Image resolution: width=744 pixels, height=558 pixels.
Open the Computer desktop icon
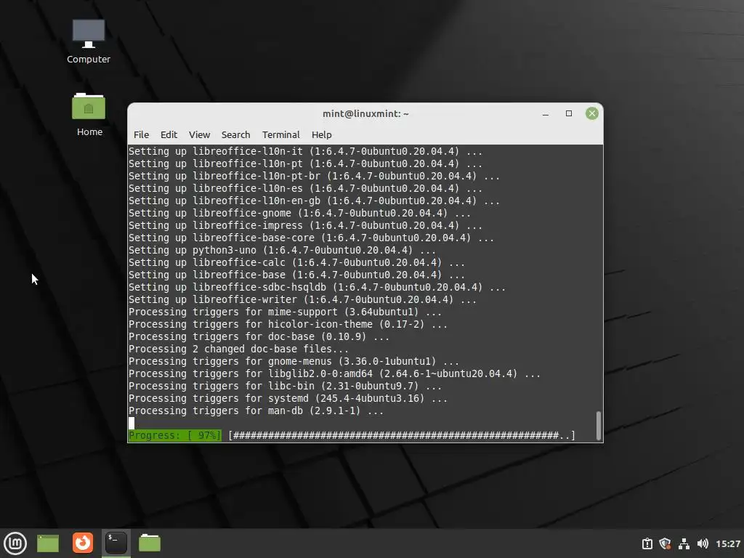coord(88,41)
